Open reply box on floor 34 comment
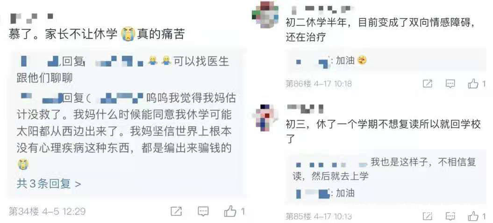The height and width of the screenshot is (223, 493). coord(203,212)
